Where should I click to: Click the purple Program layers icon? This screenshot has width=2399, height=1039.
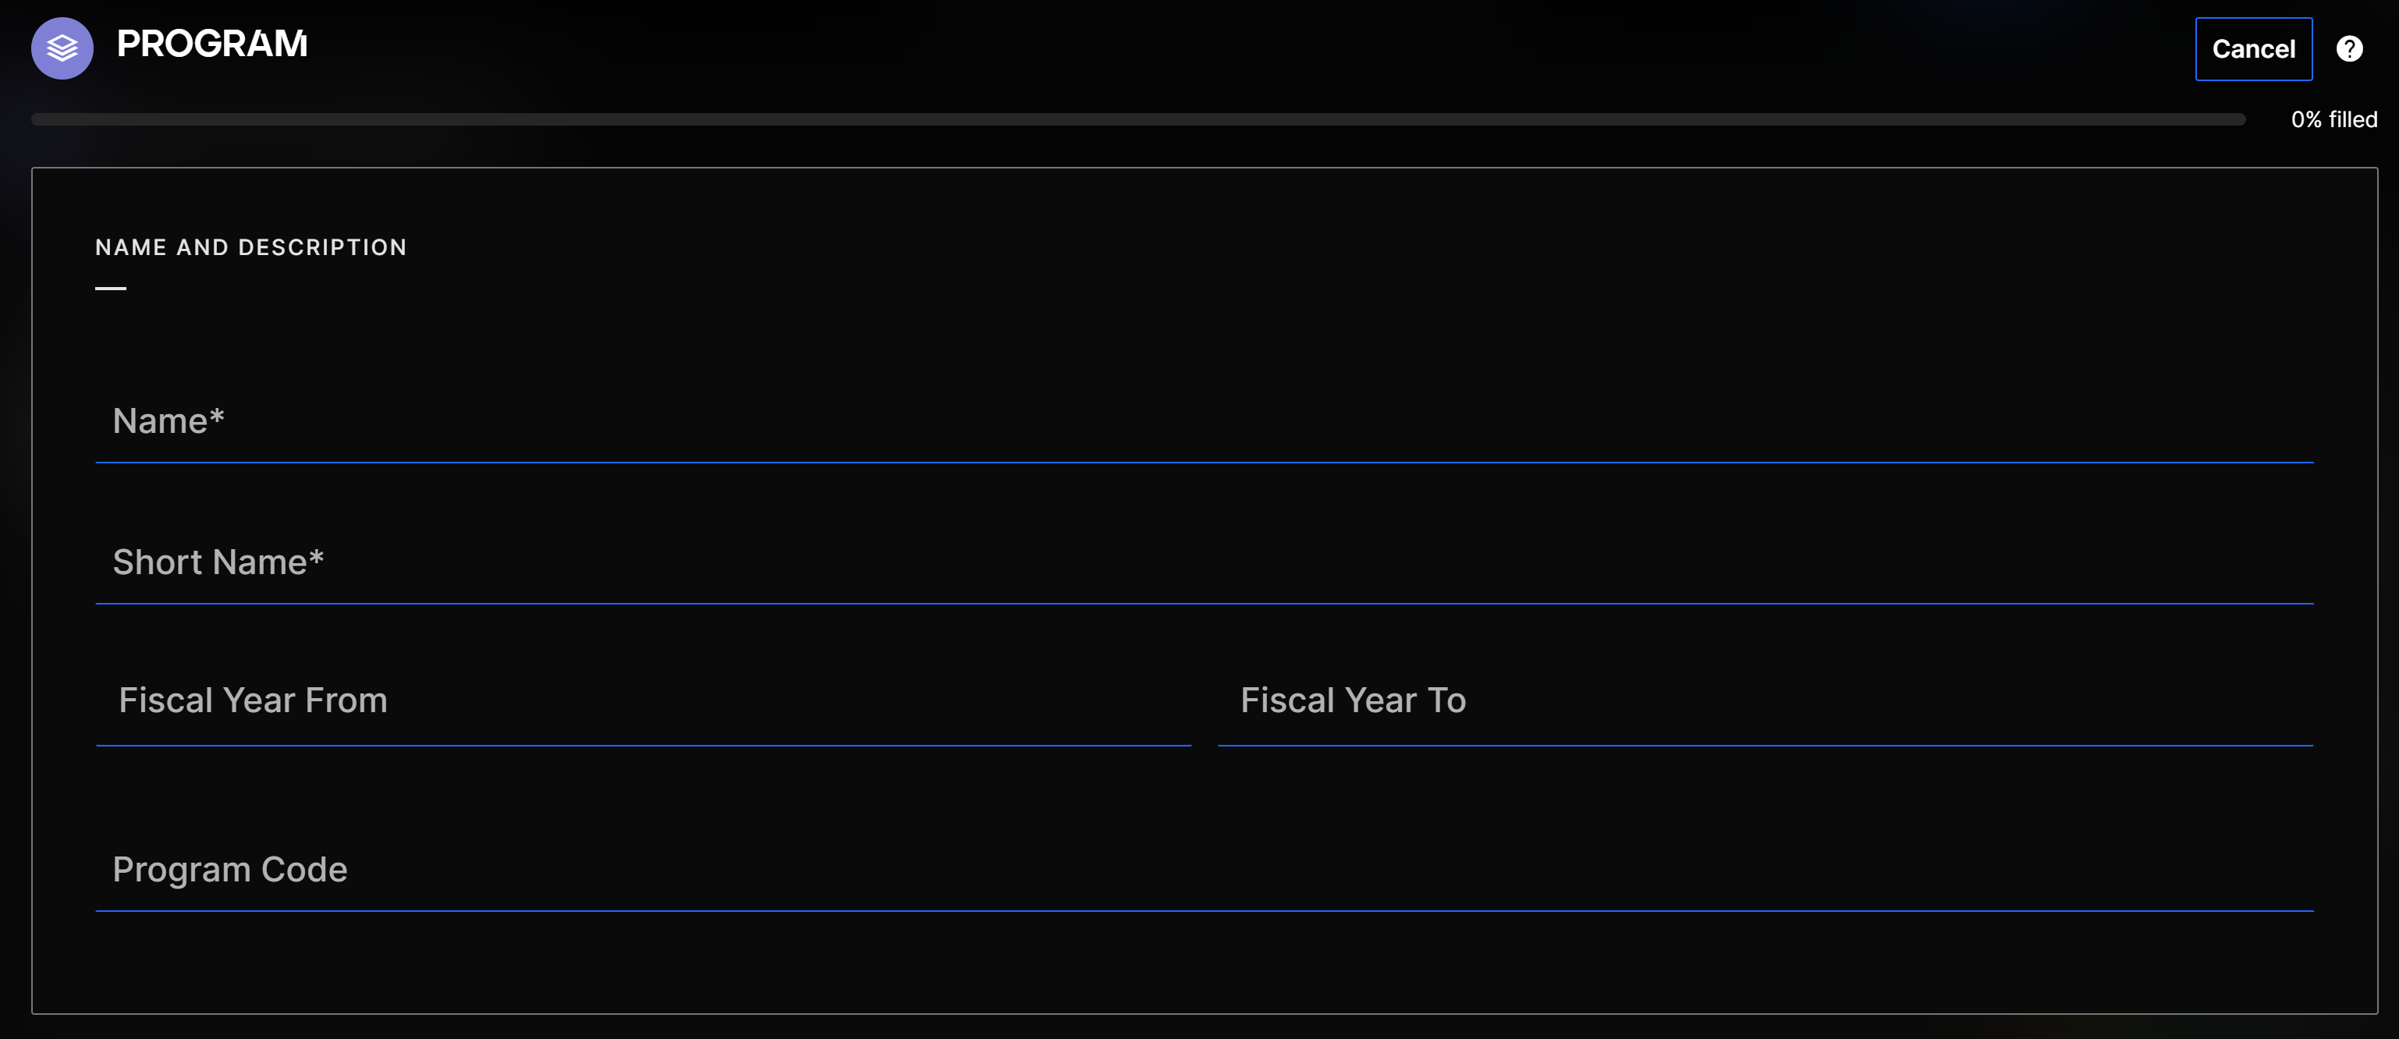click(62, 48)
